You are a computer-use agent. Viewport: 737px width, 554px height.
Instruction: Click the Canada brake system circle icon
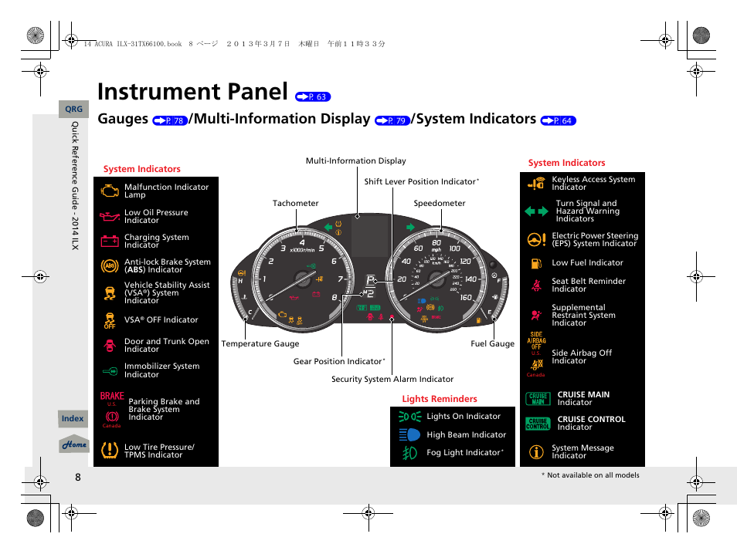tap(112, 417)
